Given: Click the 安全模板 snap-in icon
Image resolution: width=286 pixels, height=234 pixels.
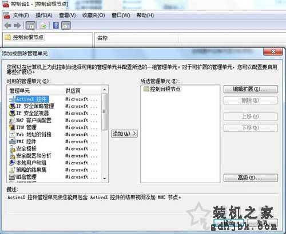Looking at the screenshot, I should (13, 148).
